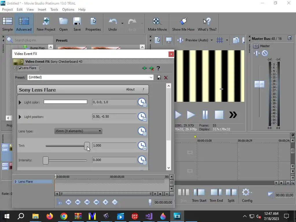Open Firefox from taskbar
The height and width of the screenshot is (222, 296).
pyautogui.click(x=50, y=216)
